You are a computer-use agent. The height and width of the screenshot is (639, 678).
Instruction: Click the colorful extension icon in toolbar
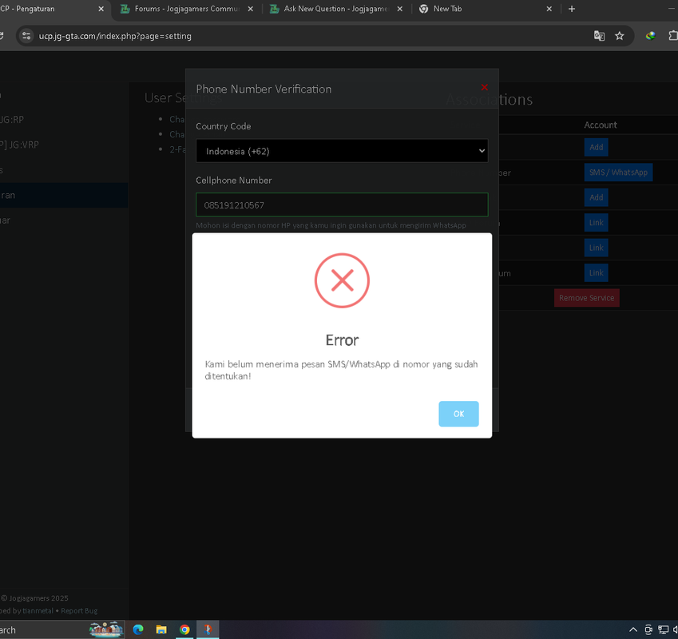tap(650, 36)
